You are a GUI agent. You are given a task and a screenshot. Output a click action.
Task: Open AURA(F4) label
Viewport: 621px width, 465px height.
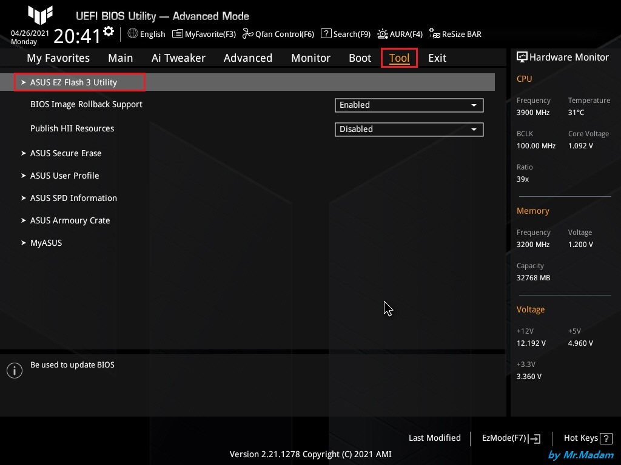(406, 35)
